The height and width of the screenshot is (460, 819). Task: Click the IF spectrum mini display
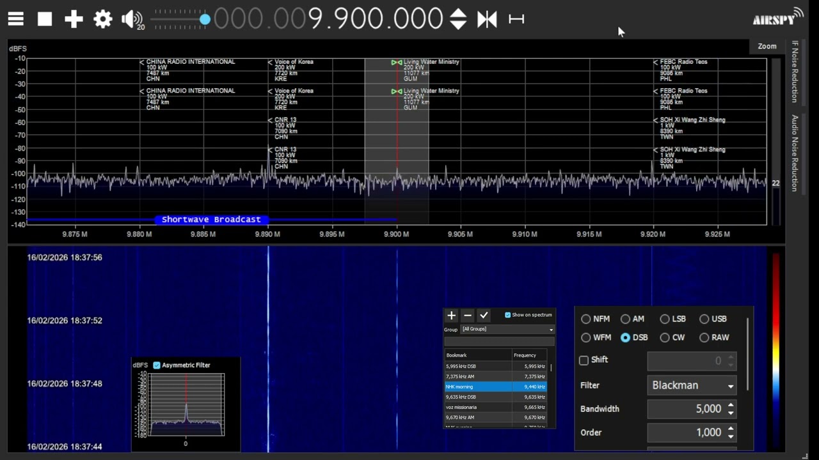pyautogui.click(x=186, y=404)
